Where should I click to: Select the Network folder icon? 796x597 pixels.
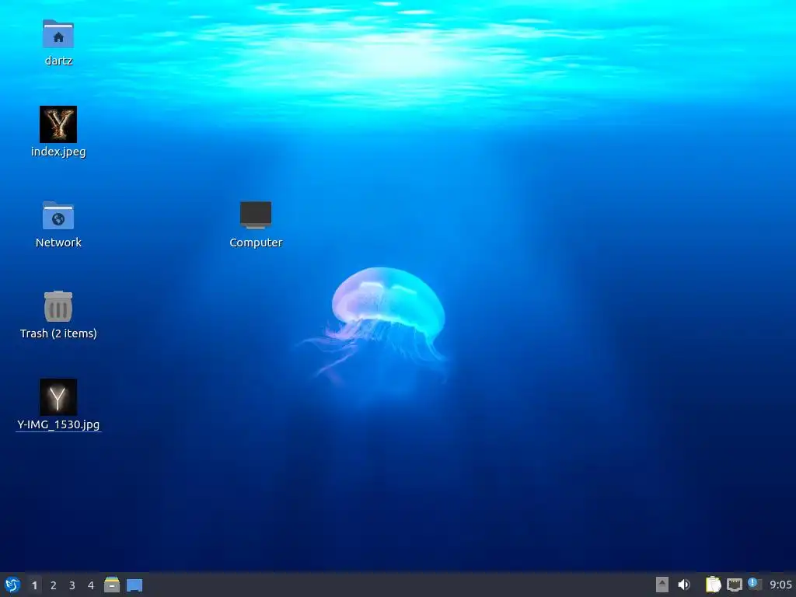[58, 215]
